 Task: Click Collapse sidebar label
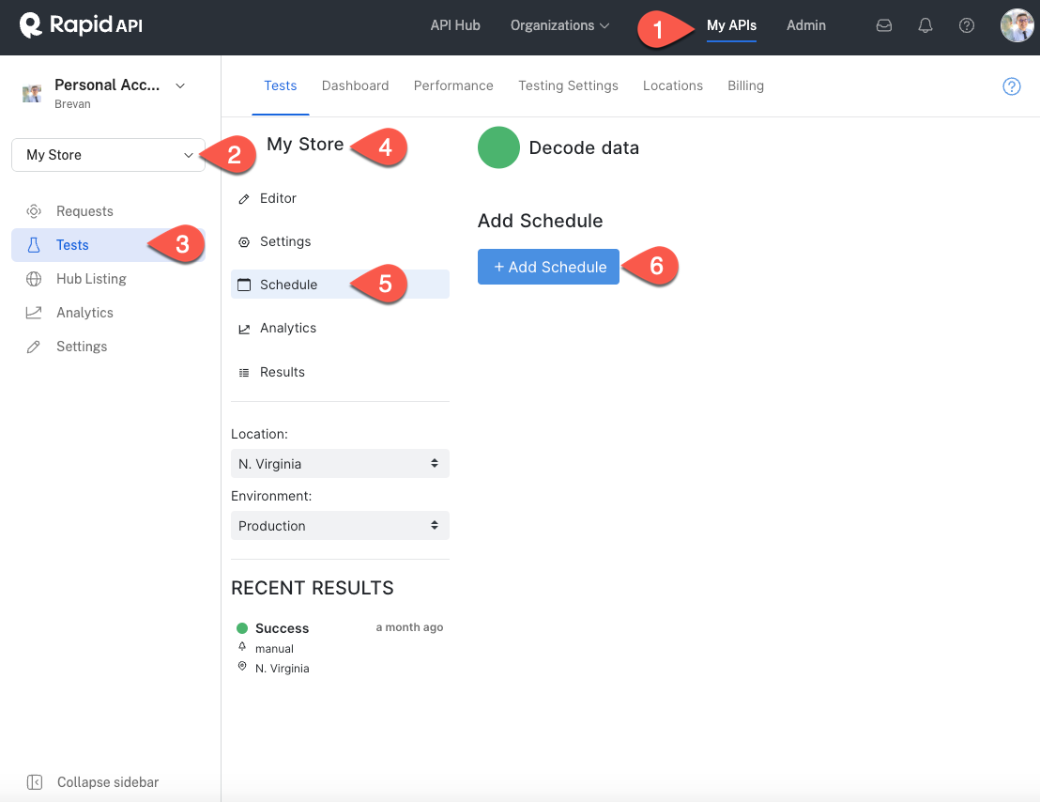pos(107,782)
